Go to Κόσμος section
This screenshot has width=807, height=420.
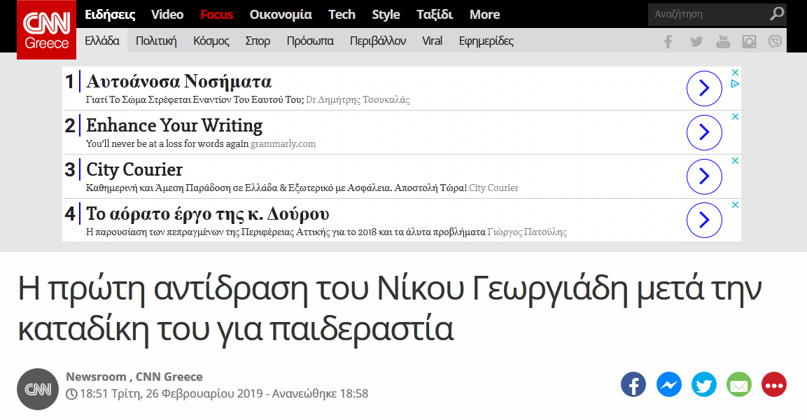coord(211,41)
